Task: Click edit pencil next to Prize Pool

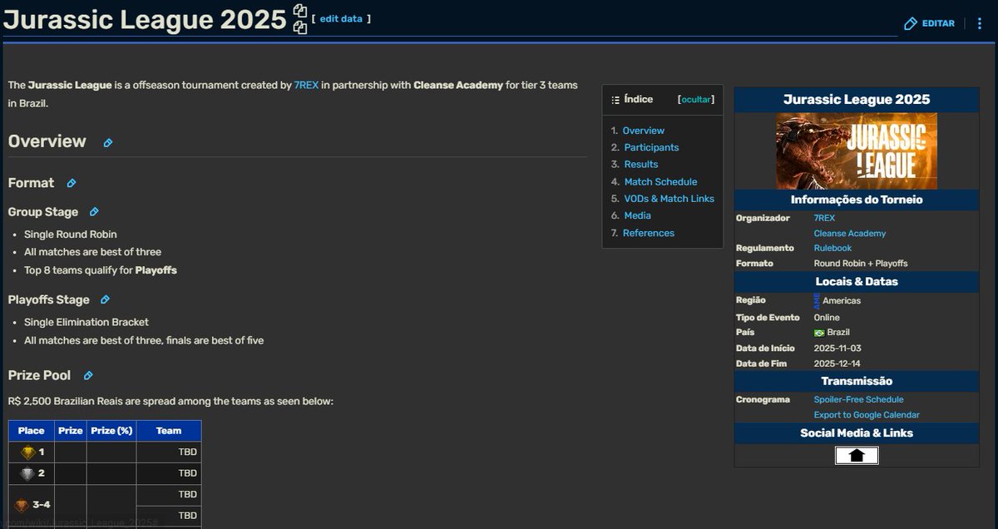Action: (x=88, y=376)
